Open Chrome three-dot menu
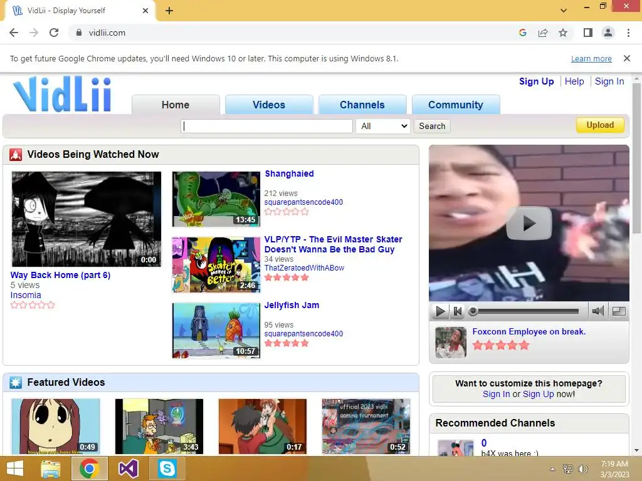 (628, 33)
